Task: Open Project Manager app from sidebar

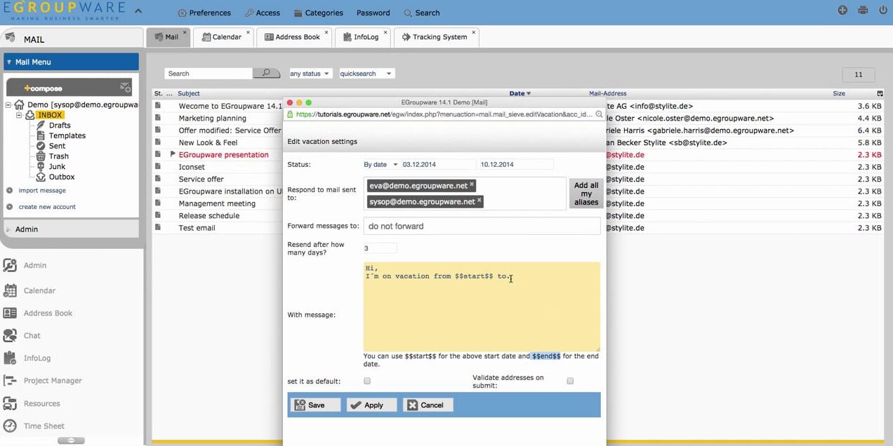Action: point(53,380)
